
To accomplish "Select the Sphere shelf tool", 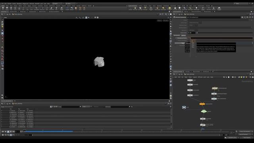I will pyautogui.click(x=7, y=8).
